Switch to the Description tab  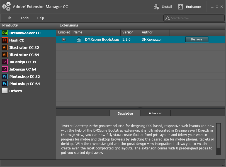[125, 113]
